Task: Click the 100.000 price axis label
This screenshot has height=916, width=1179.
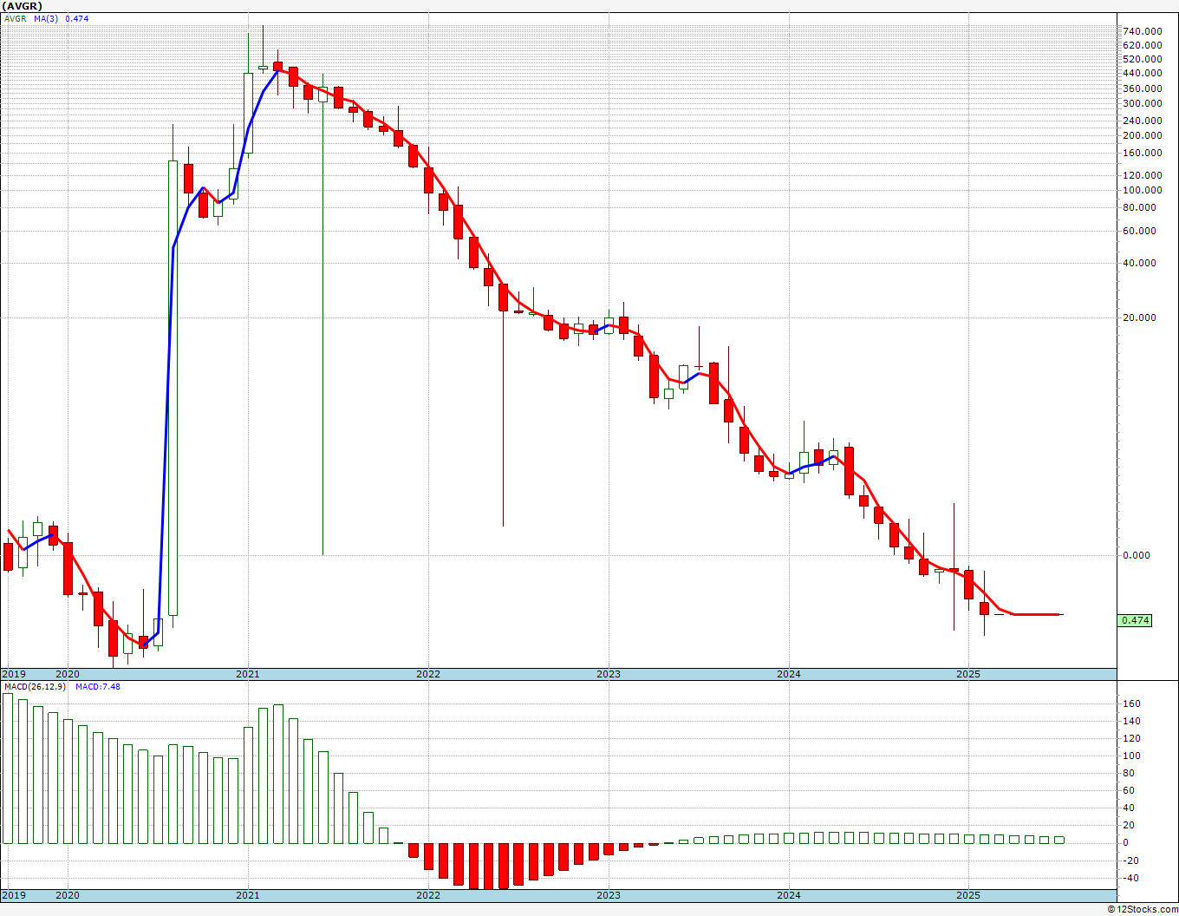Action: pyautogui.click(x=1142, y=190)
